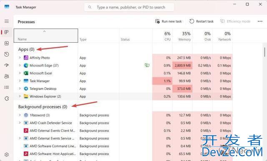267x161 pixels.
Task: Click AMD Software Command Line icon
Action: [x=26, y=146]
